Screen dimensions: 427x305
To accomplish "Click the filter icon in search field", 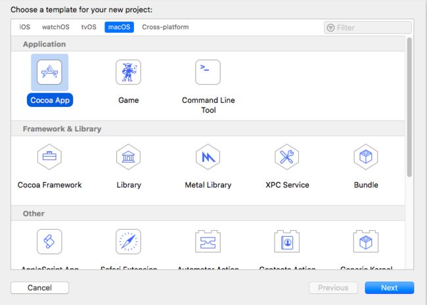I will 330,28.
